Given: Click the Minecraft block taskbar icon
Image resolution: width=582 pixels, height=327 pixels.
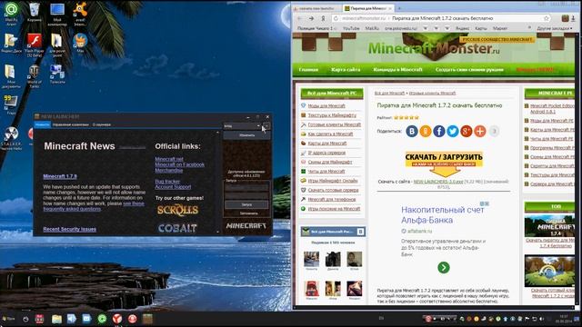Looking at the screenshot, I should (x=147, y=319).
